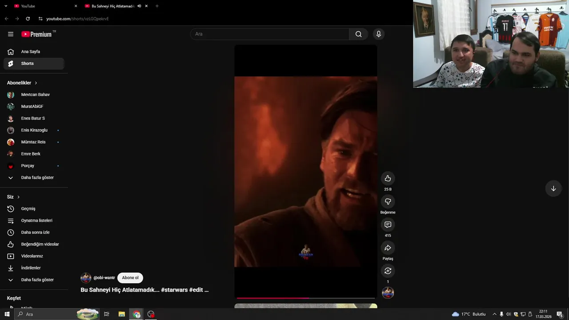Open Oynatma listeleri
Viewport: 569px width, 320px height.
(34, 220)
